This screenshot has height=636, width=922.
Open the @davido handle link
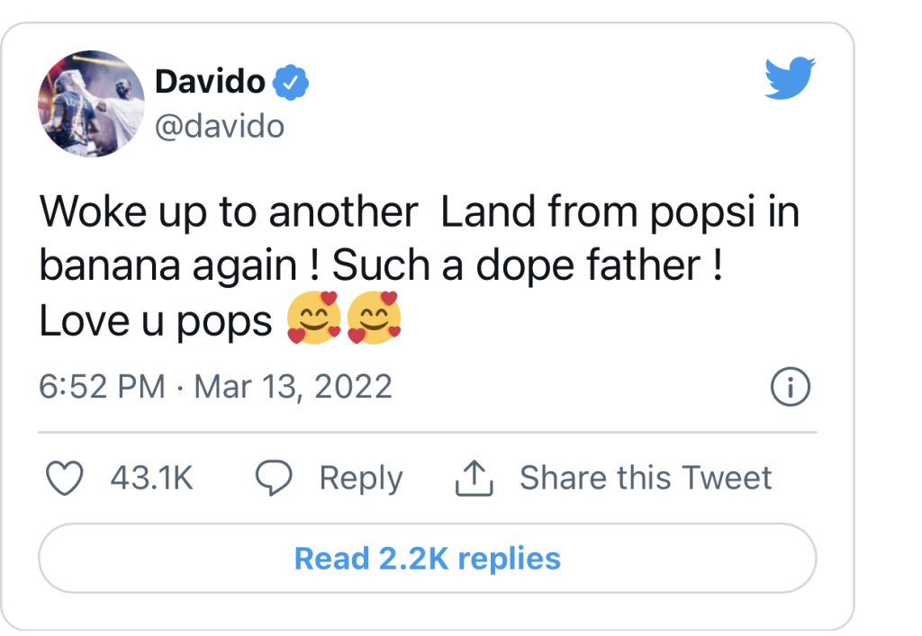(x=220, y=126)
